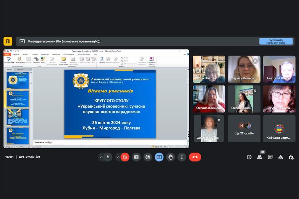The width and height of the screenshot is (299, 199).
Task: Click the Кафедра укрм... self tile
Action: coord(279,129)
